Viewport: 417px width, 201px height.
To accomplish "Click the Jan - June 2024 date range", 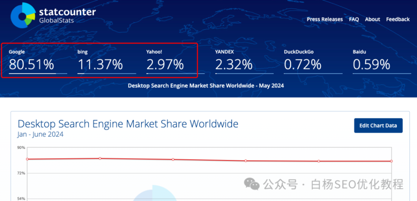I will [x=40, y=134].
